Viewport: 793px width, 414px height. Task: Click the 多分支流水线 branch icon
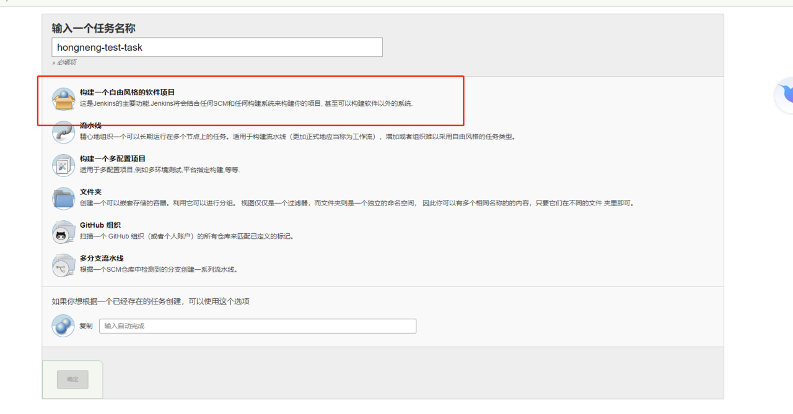pos(63,265)
